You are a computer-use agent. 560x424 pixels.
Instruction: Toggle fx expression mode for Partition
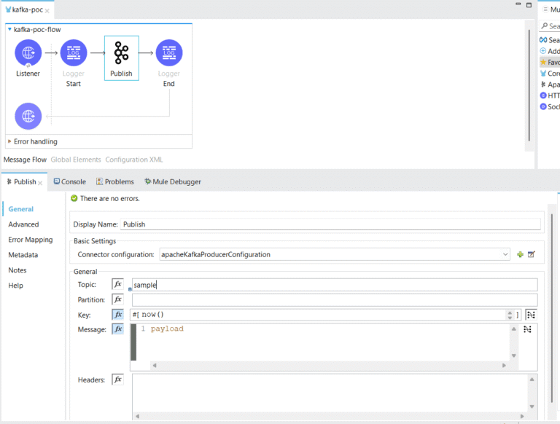(x=117, y=299)
